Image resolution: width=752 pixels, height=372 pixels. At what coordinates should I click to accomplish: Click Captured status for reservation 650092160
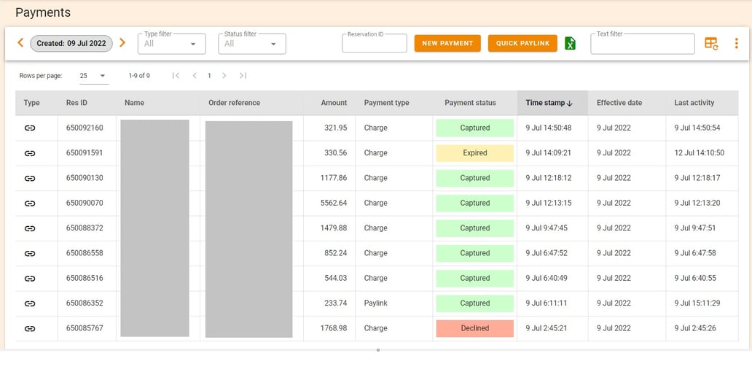pos(475,128)
